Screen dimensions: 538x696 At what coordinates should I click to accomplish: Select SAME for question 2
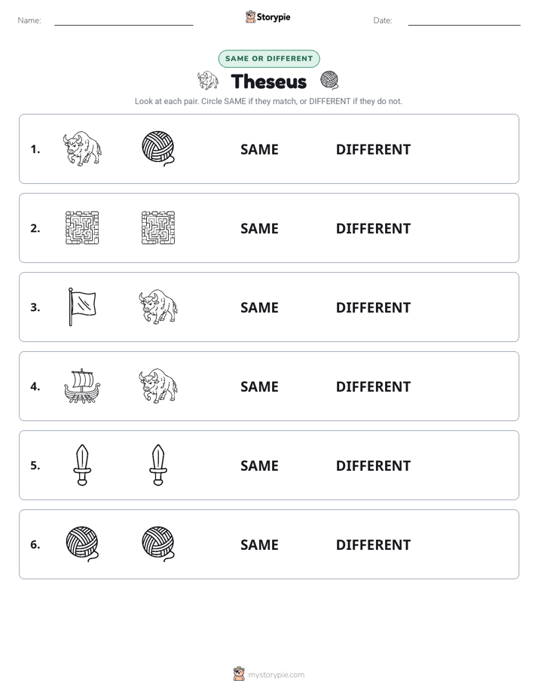[x=259, y=228]
